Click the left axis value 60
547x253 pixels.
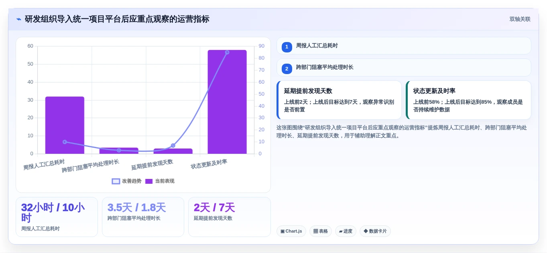click(x=31, y=46)
